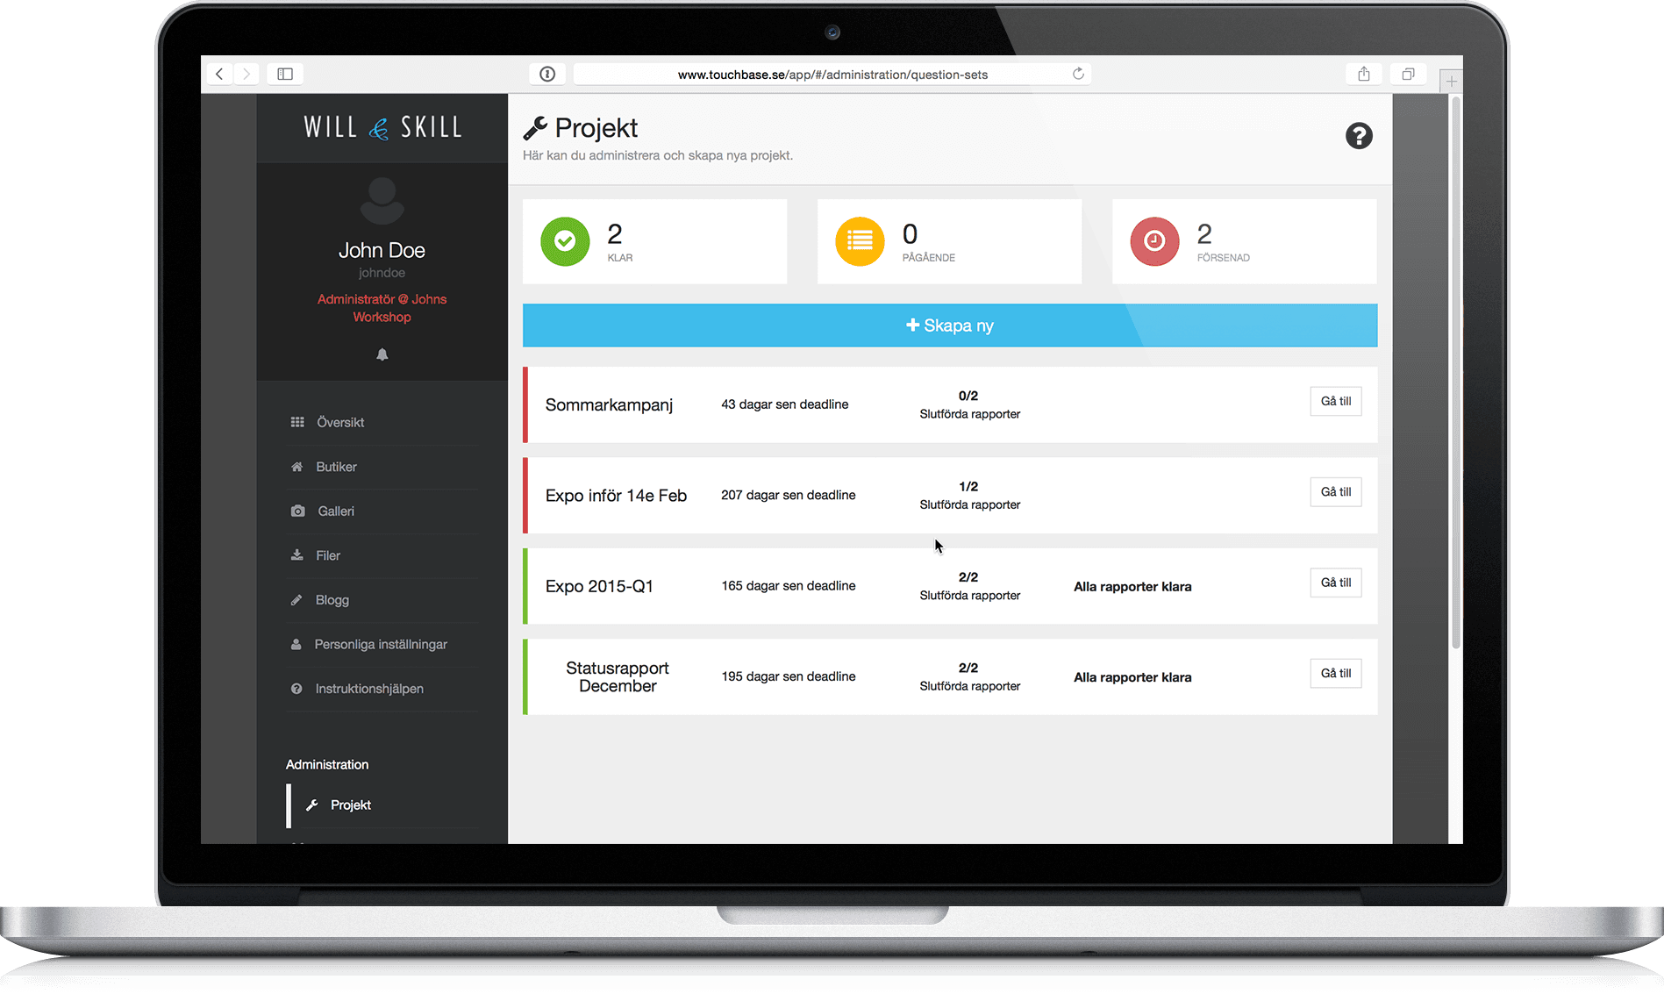Viewport: 1664px width, 994px height.
Task: Open Personliga inställningar in sidebar
Action: click(382, 644)
